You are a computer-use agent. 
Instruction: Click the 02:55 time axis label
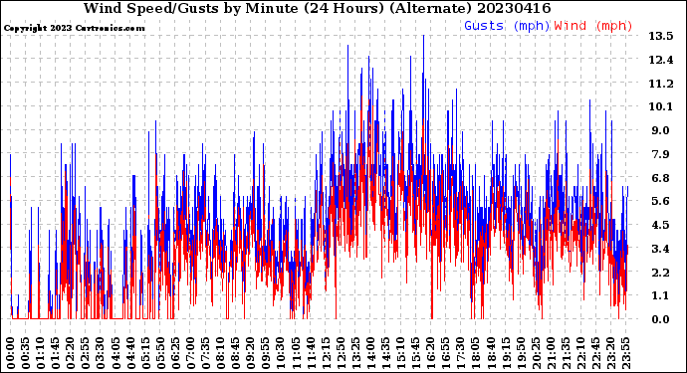pos(86,353)
